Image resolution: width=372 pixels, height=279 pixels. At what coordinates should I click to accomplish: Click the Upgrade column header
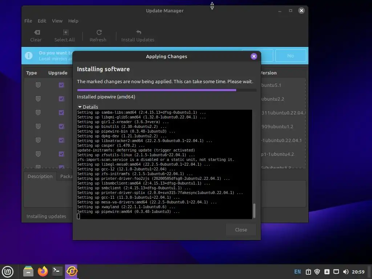(x=58, y=73)
